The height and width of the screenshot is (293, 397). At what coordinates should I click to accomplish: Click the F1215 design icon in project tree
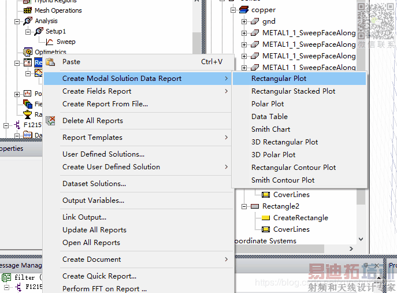click(17, 125)
